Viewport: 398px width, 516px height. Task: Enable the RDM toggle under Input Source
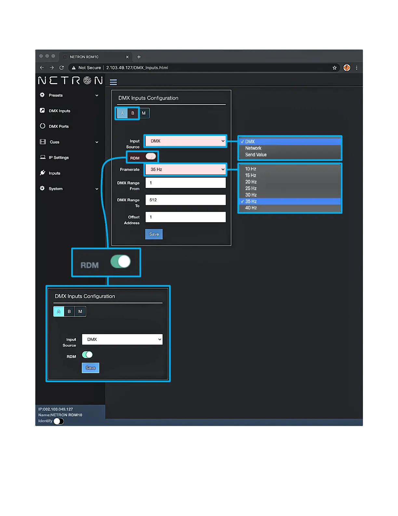pyautogui.click(x=151, y=157)
